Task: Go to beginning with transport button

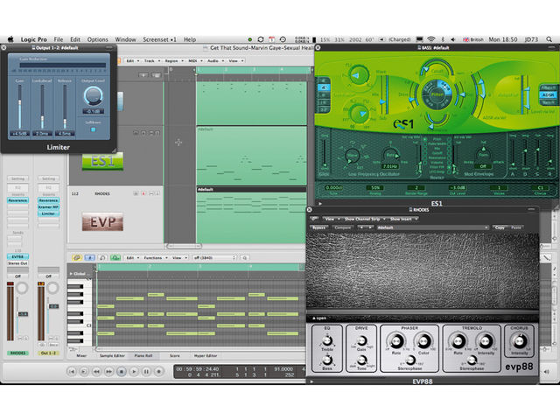Action: (x=72, y=372)
